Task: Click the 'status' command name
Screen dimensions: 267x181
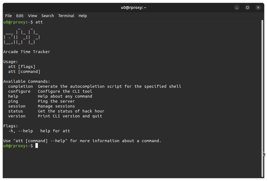Action: click(x=15, y=111)
